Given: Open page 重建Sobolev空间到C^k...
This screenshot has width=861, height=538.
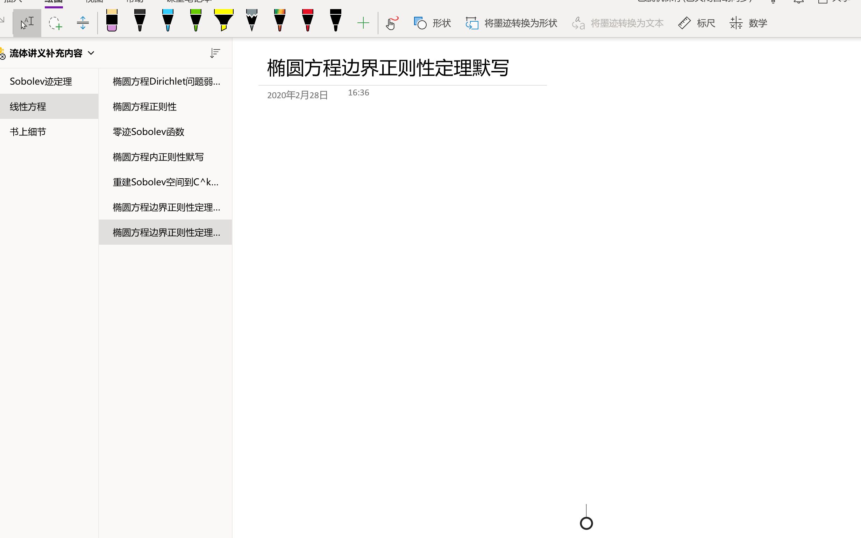Looking at the screenshot, I should tap(165, 182).
